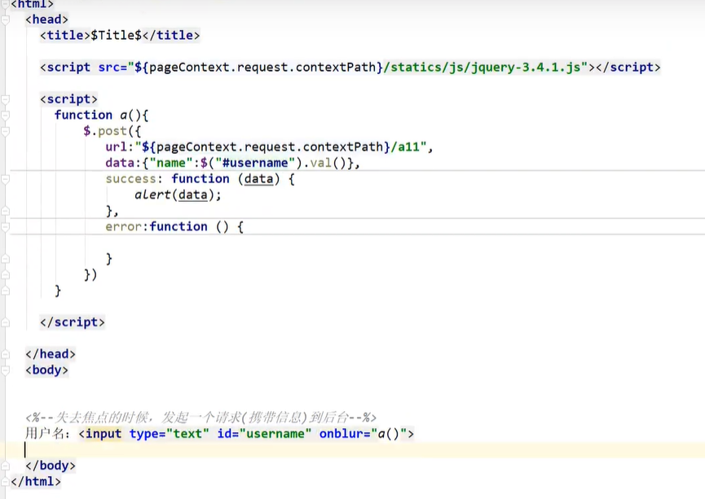The width and height of the screenshot is (705, 499).
Task: Click data argument inside alert
Action: click(x=193, y=195)
